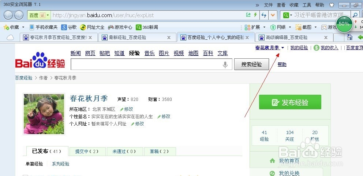Open 我的首页 in sidebar

click(x=285, y=161)
